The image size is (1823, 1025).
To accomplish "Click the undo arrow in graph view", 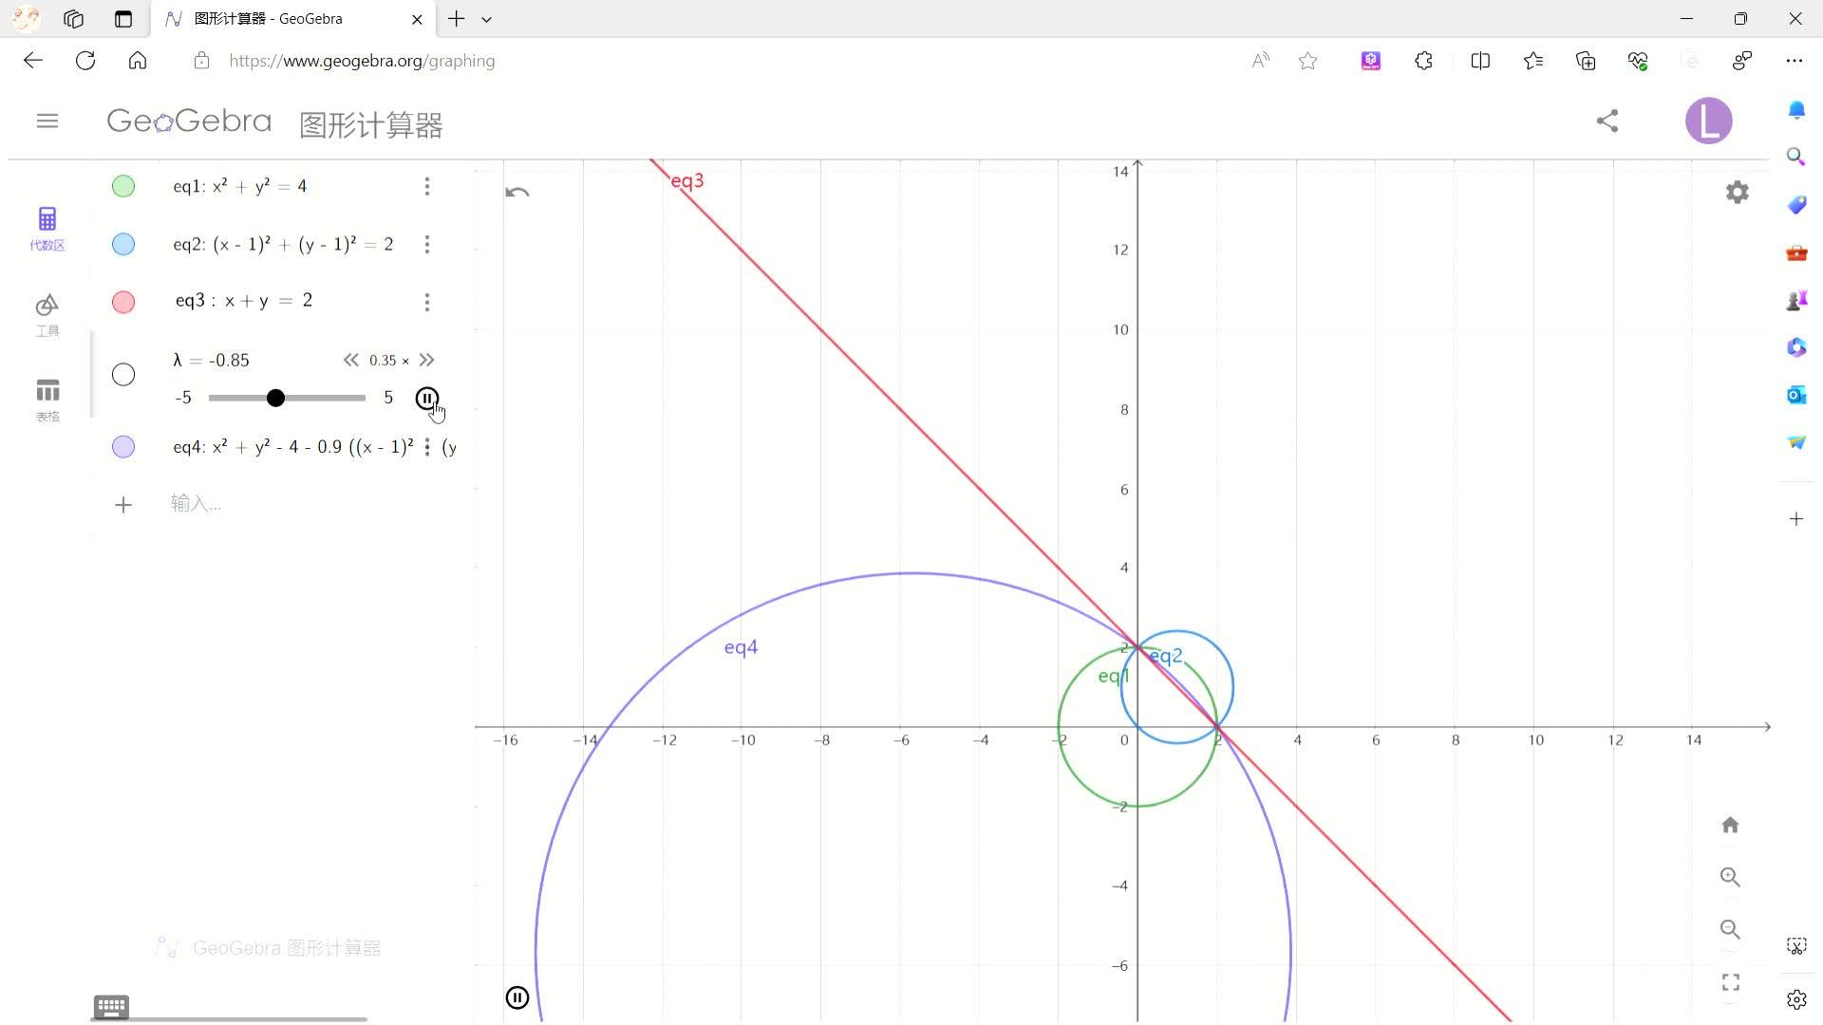I will (x=517, y=193).
